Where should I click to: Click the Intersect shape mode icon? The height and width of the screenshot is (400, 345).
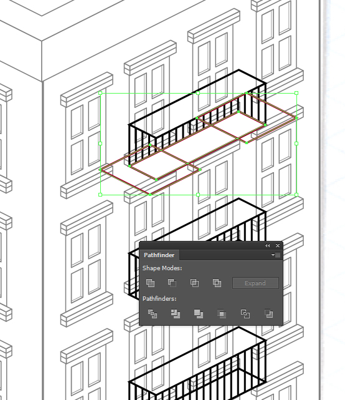click(194, 283)
